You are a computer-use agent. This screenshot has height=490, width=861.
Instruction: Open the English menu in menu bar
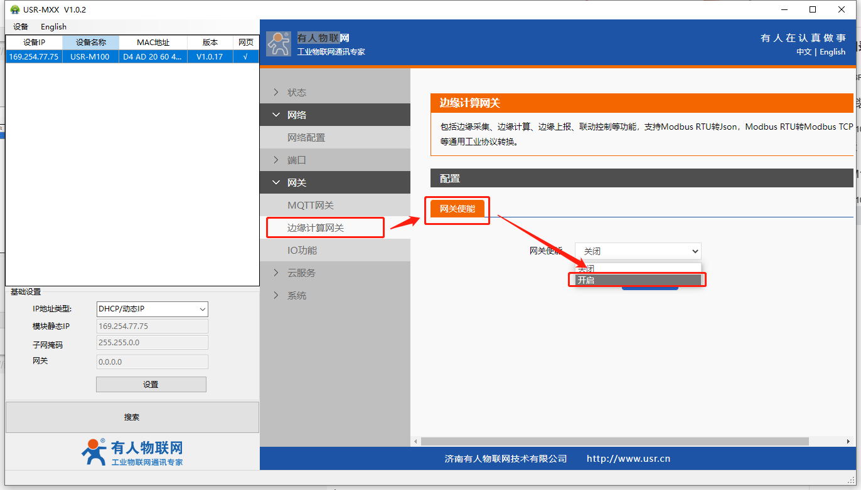coord(53,26)
